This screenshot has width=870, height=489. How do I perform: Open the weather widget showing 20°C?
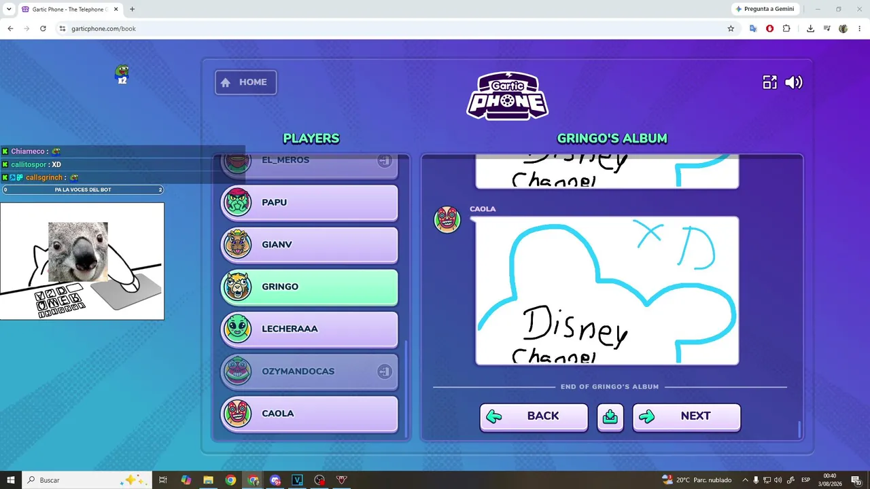(697, 480)
